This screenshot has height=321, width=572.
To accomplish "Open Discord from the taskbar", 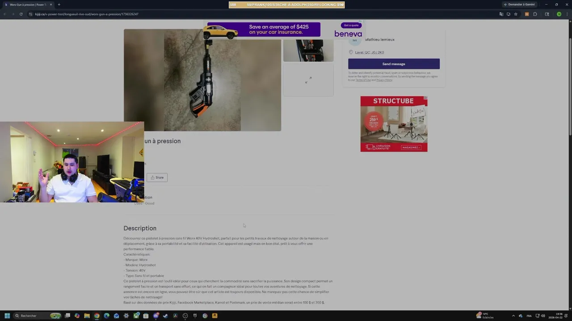I will (x=156, y=316).
